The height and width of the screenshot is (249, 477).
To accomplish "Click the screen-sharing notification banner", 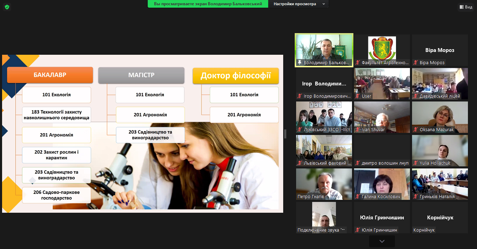I will point(208,4).
